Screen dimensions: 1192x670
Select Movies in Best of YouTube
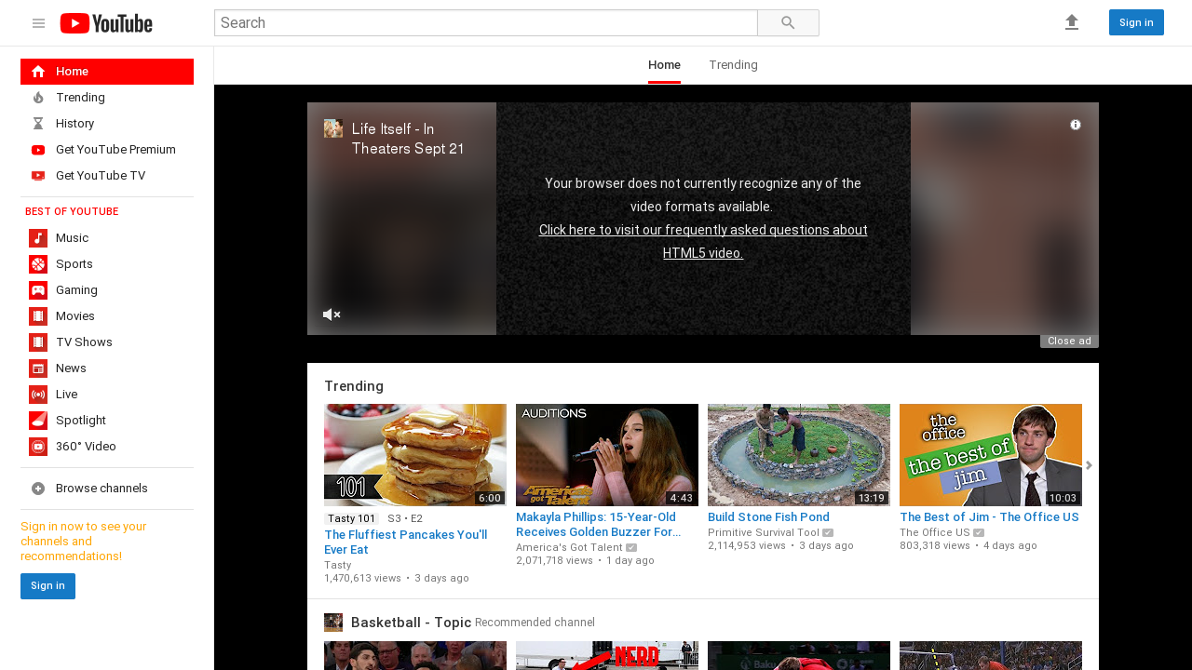tap(107, 316)
